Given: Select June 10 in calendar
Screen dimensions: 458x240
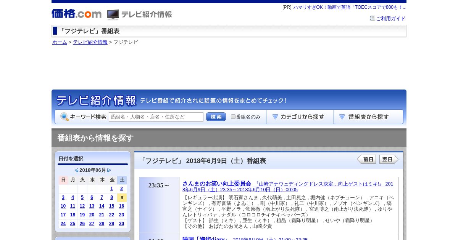Looking at the screenshot, I should click(x=63, y=206).
